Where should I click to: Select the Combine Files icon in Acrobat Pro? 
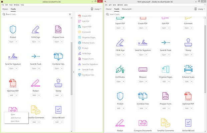click(58, 56)
